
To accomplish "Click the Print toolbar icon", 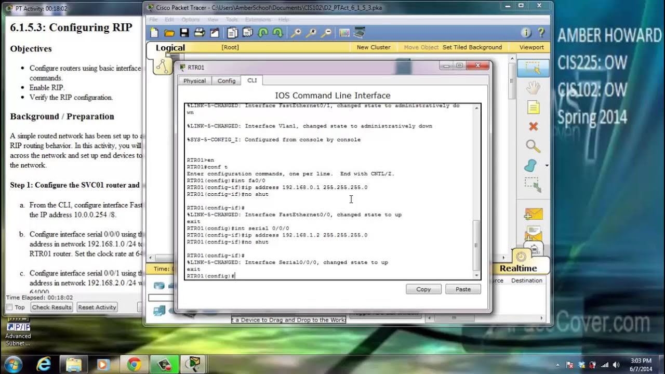I will click(x=199, y=33).
